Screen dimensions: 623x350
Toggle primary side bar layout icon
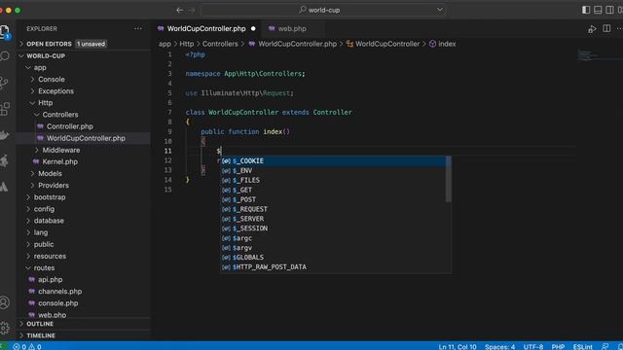tap(586, 10)
